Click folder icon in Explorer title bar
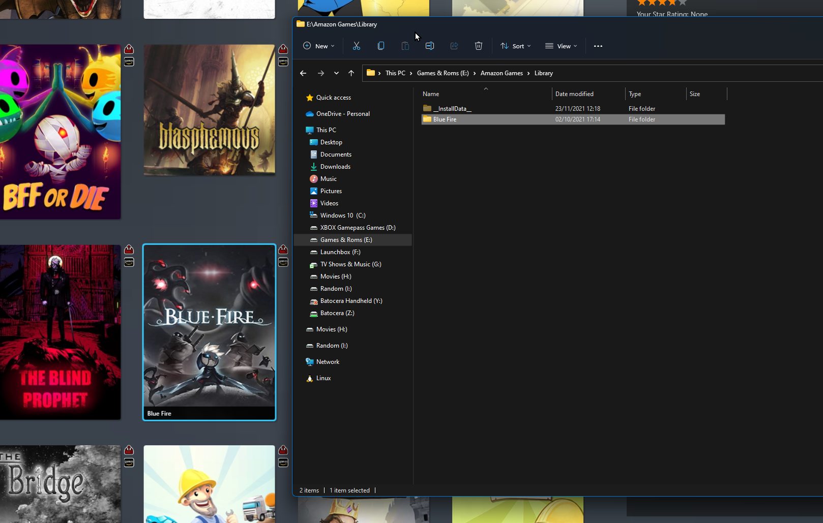The width and height of the screenshot is (823, 523). pos(301,24)
